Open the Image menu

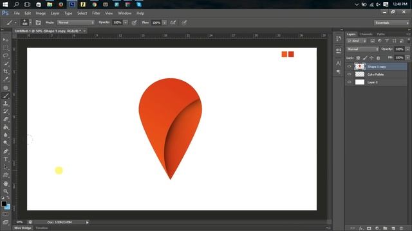click(41, 13)
